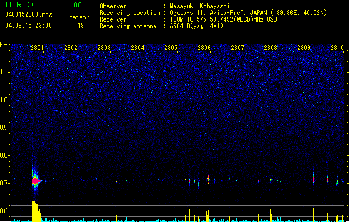Click the 0.6 frequency axis label
This screenshot has height=222, width=350.
click(4, 211)
